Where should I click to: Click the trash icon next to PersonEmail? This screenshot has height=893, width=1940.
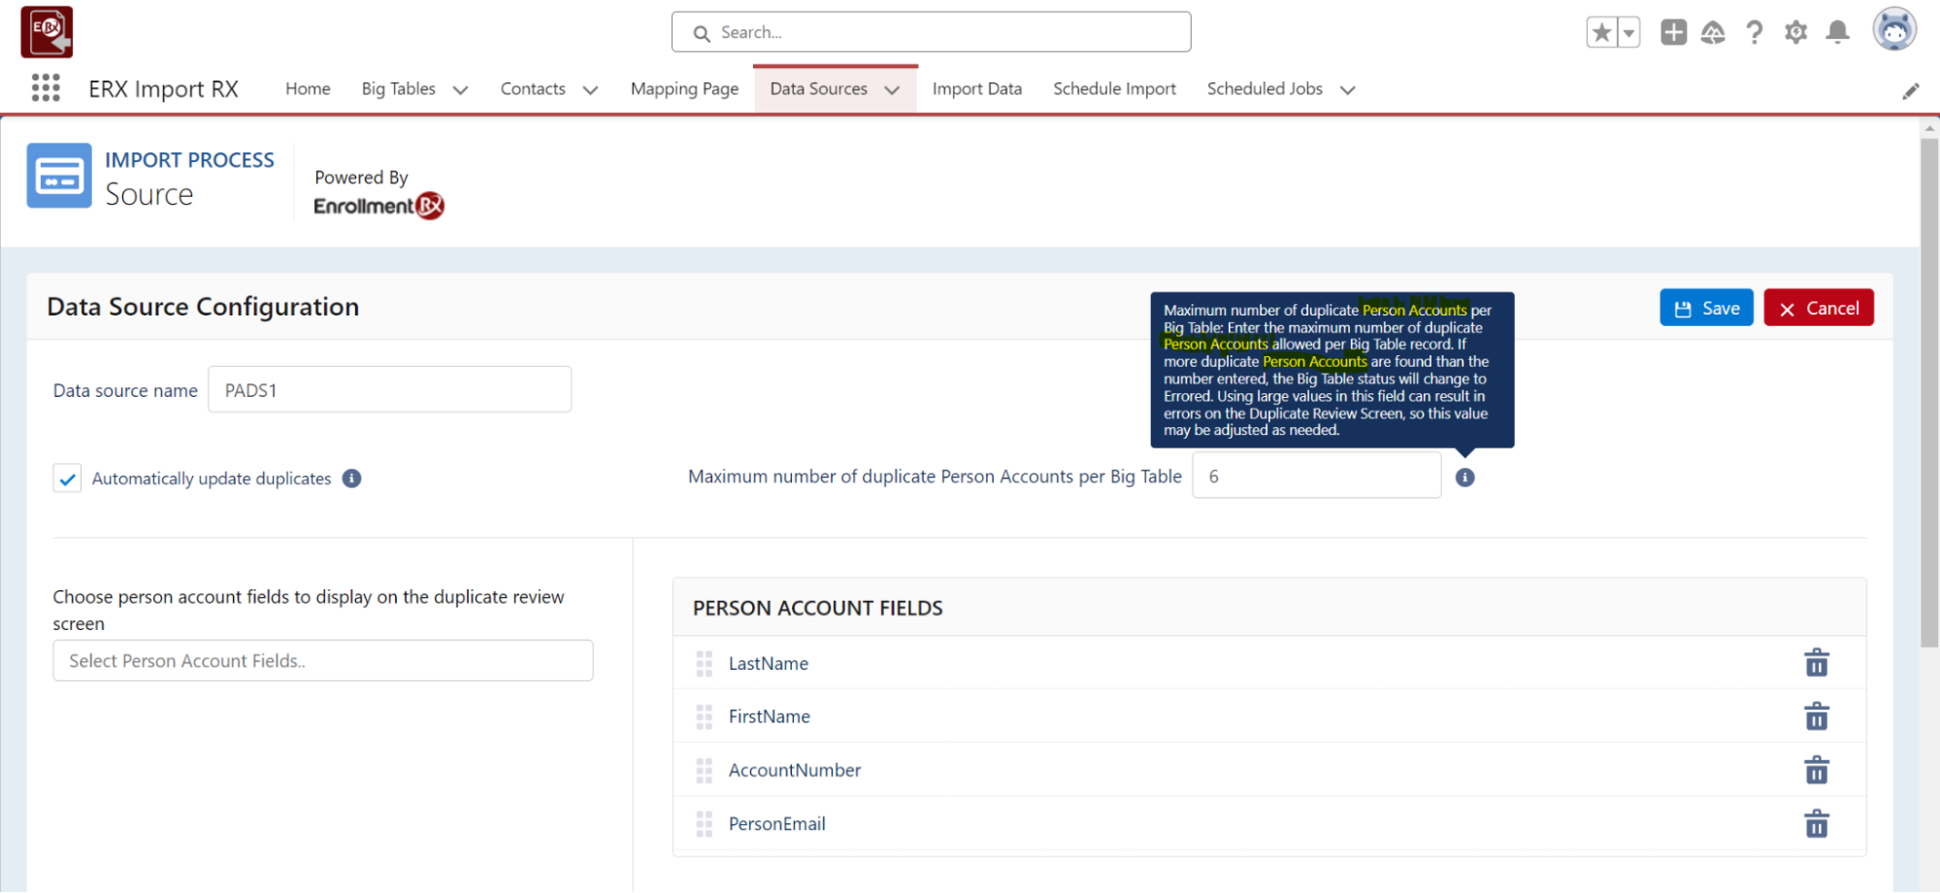click(x=1816, y=823)
